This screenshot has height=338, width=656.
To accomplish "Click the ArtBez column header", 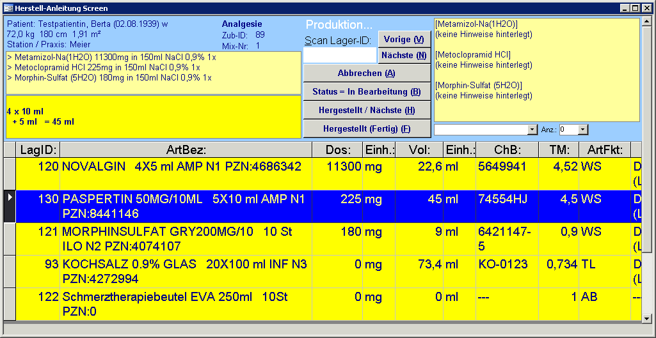I will pos(186,150).
